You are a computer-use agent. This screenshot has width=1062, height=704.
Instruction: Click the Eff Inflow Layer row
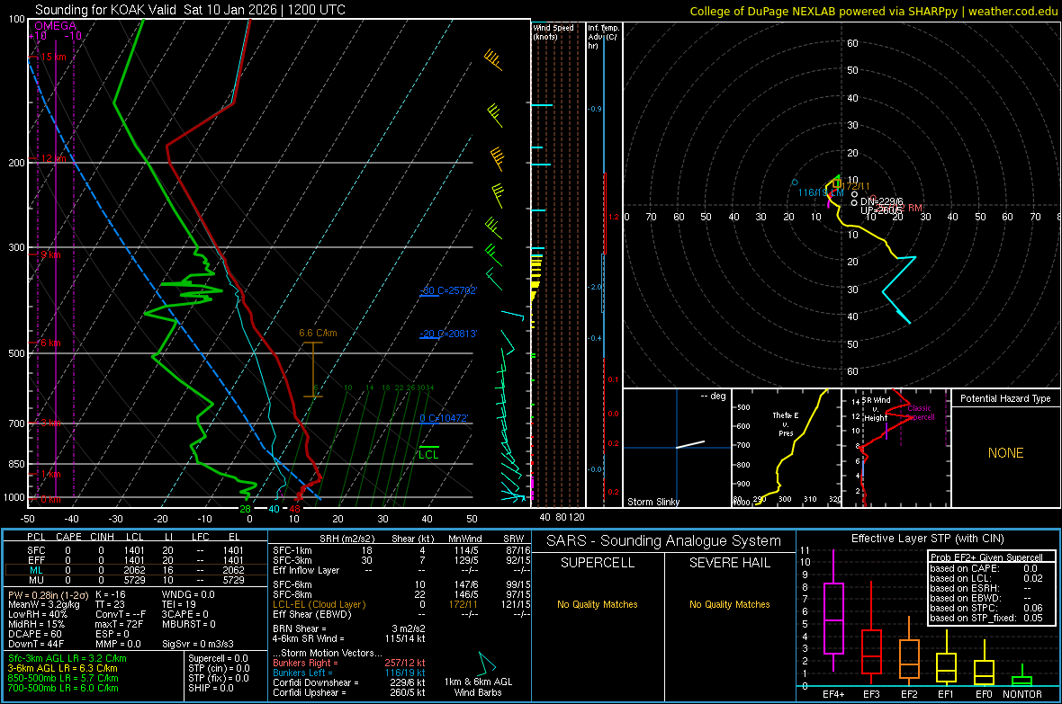pos(401,570)
